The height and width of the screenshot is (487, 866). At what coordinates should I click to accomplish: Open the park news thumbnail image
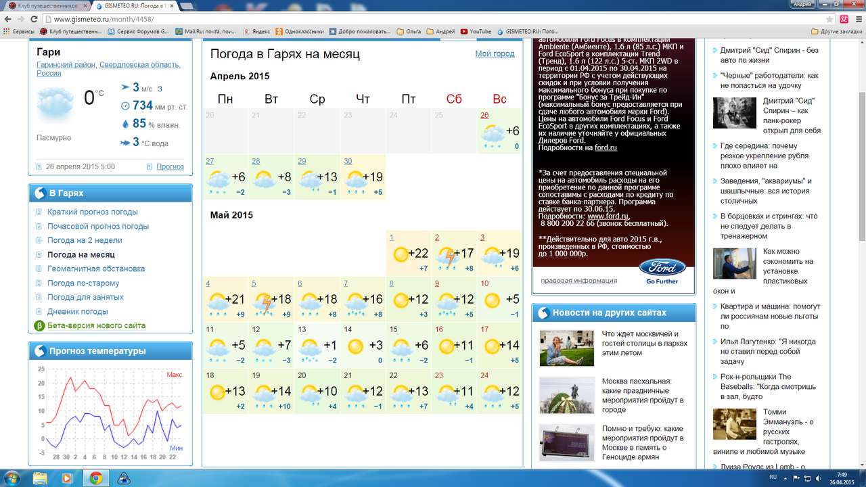[x=566, y=348]
